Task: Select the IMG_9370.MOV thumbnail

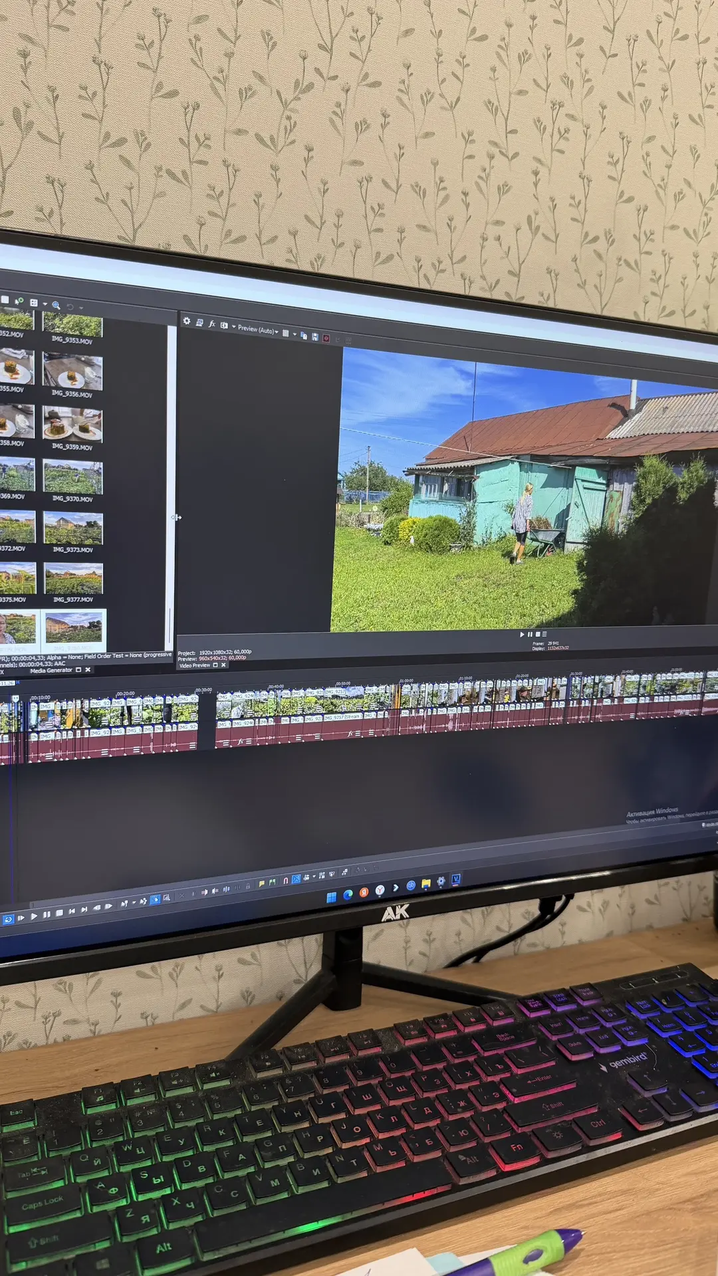Action: click(x=73, y=477)
